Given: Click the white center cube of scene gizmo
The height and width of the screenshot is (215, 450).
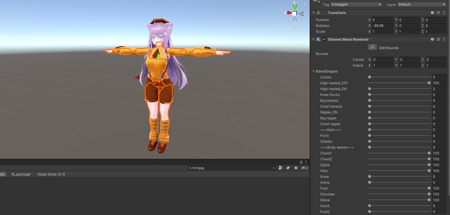Looking at the screenshot, I should point(294,13).
